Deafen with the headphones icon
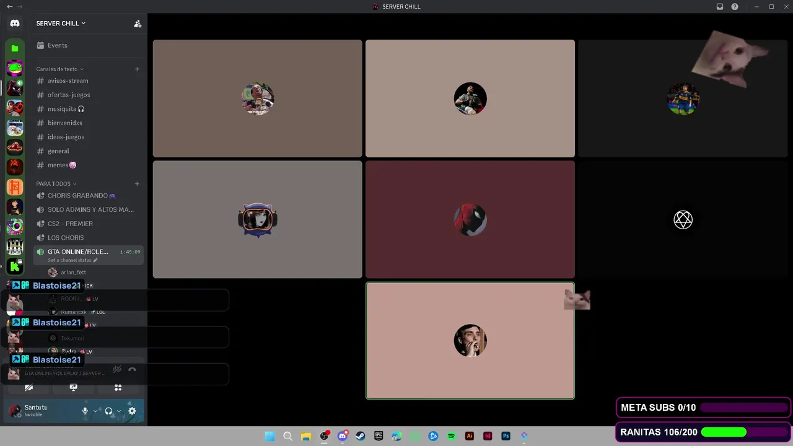This screenshot has height=446, width=793. tap(108, 411)
